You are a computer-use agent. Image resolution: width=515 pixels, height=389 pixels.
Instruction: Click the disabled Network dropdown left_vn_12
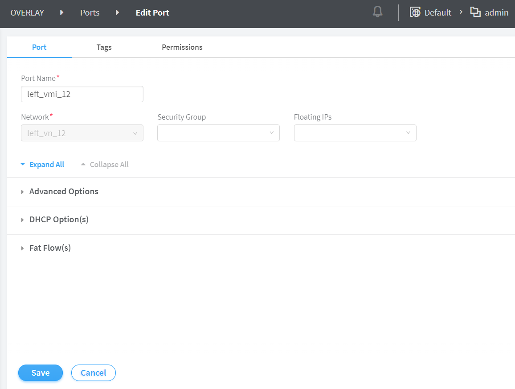82,133
